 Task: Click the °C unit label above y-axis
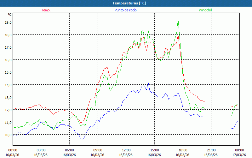tap(10, 15)
